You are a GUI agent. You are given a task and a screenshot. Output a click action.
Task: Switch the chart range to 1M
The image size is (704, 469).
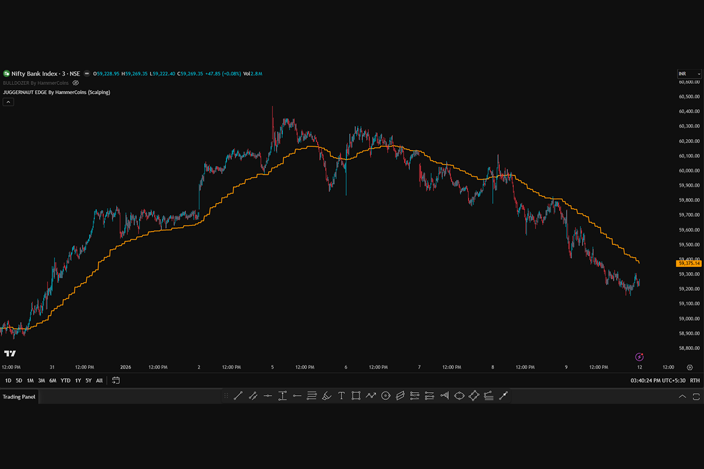point(30,380)
